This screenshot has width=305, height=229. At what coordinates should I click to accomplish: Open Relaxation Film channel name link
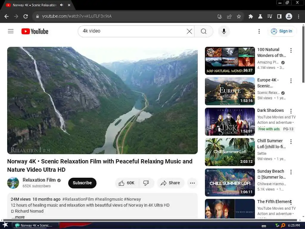coord(39,180)
